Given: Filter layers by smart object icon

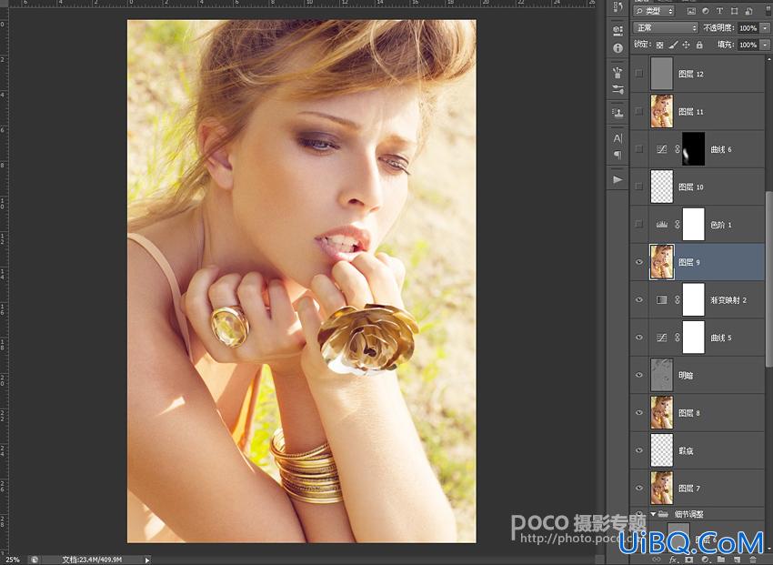Looking at the screenshot, I should tap(748, 11).
